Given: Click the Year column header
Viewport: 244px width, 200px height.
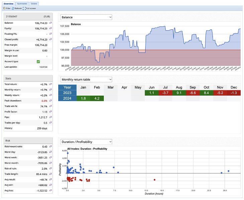Looking at the screenshot, I should [x=67, y=87].
